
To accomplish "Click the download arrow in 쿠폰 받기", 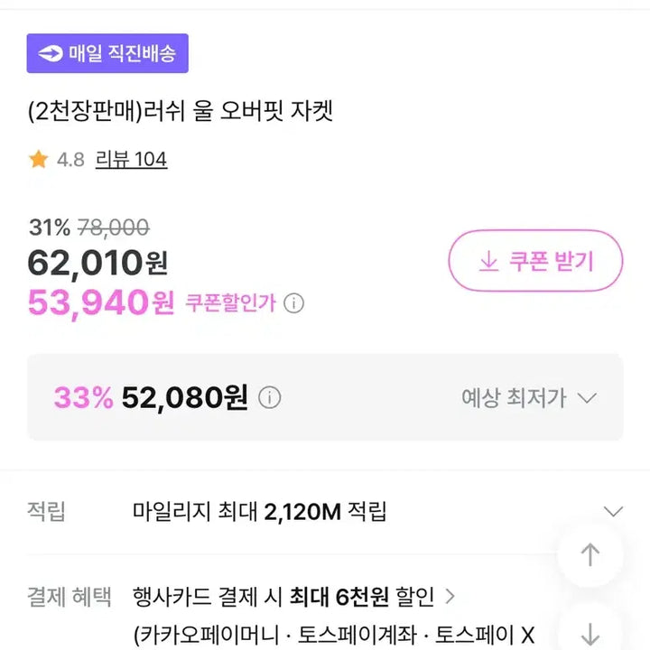I will pos(487,262).
